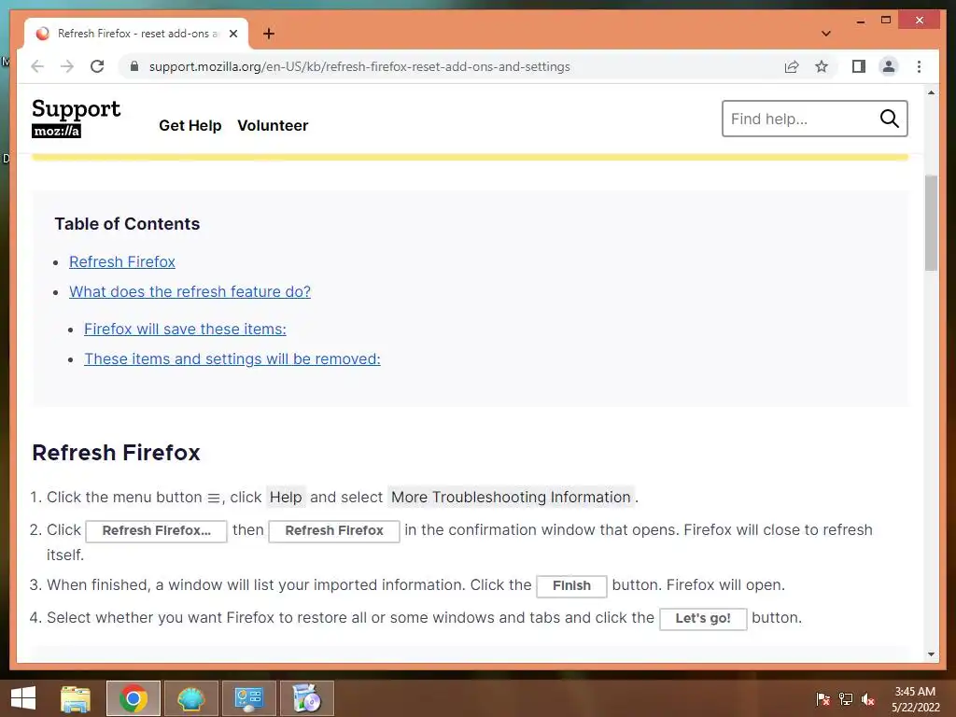
Task: Click the share page icon in address bar
Action: pos(792,66)
